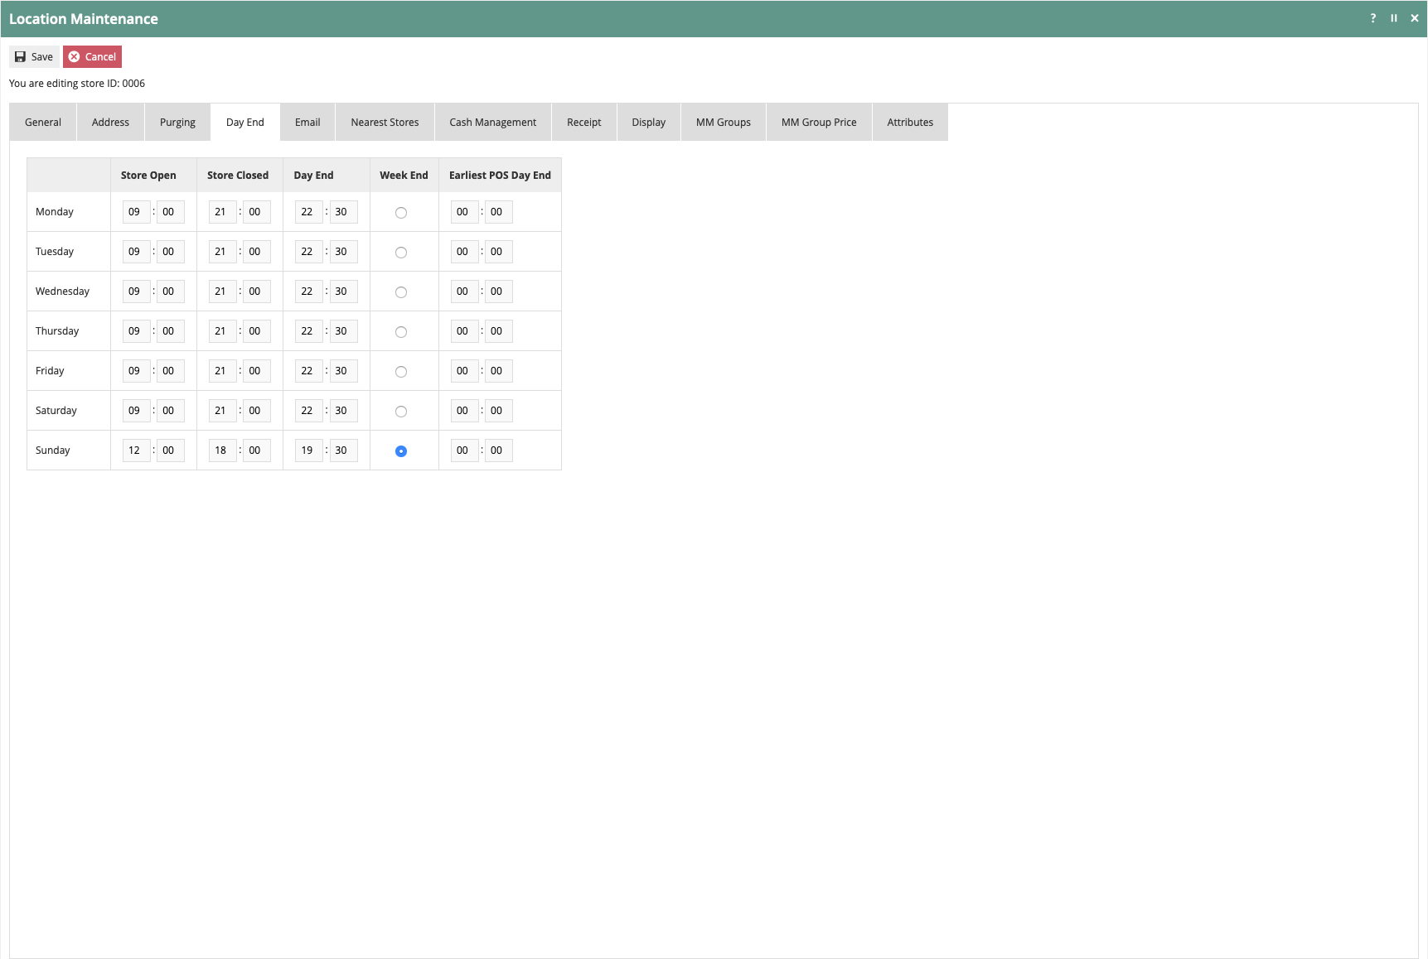Switch to the Attributes tab
Image resolution: width=1428 pixels, height=959 pixels.
910,122
